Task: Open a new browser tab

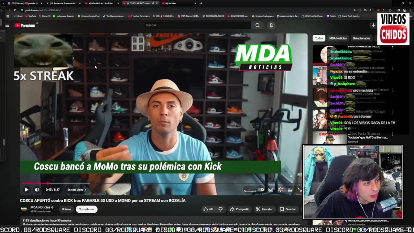Action: pos(201,3)
